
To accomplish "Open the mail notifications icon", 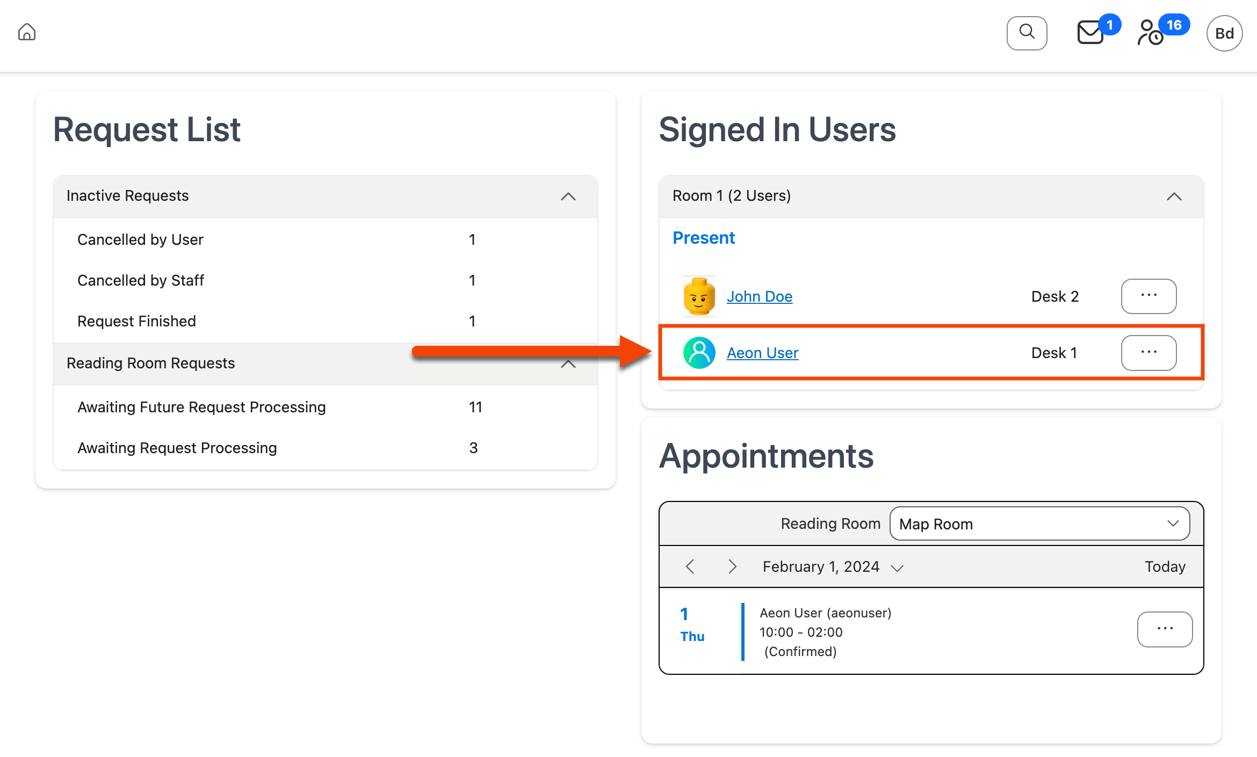I will tap(1090, 33).
